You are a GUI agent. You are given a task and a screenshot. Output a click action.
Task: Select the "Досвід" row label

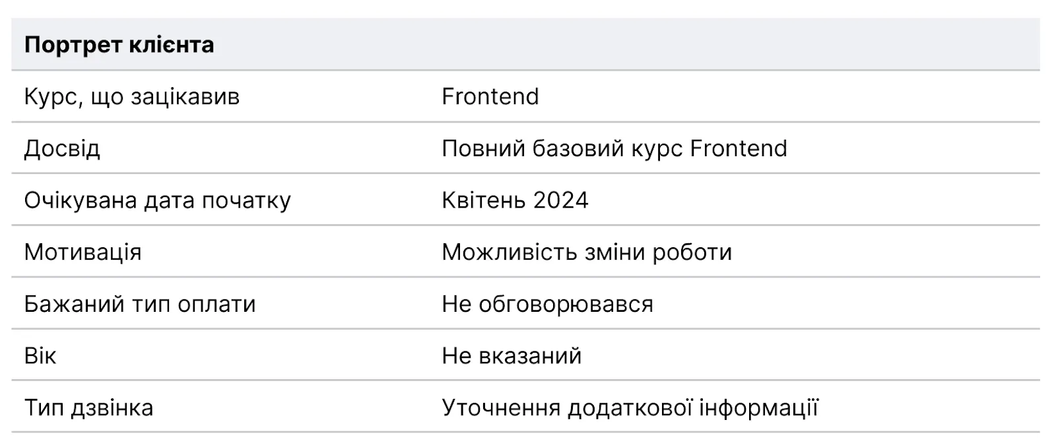(62, 148)
